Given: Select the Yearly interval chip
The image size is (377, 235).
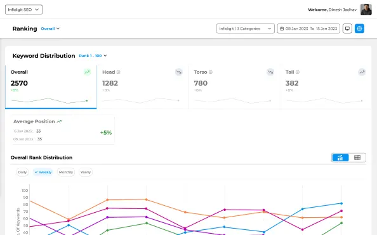Looking at the screenshot, I should (86, 172).
